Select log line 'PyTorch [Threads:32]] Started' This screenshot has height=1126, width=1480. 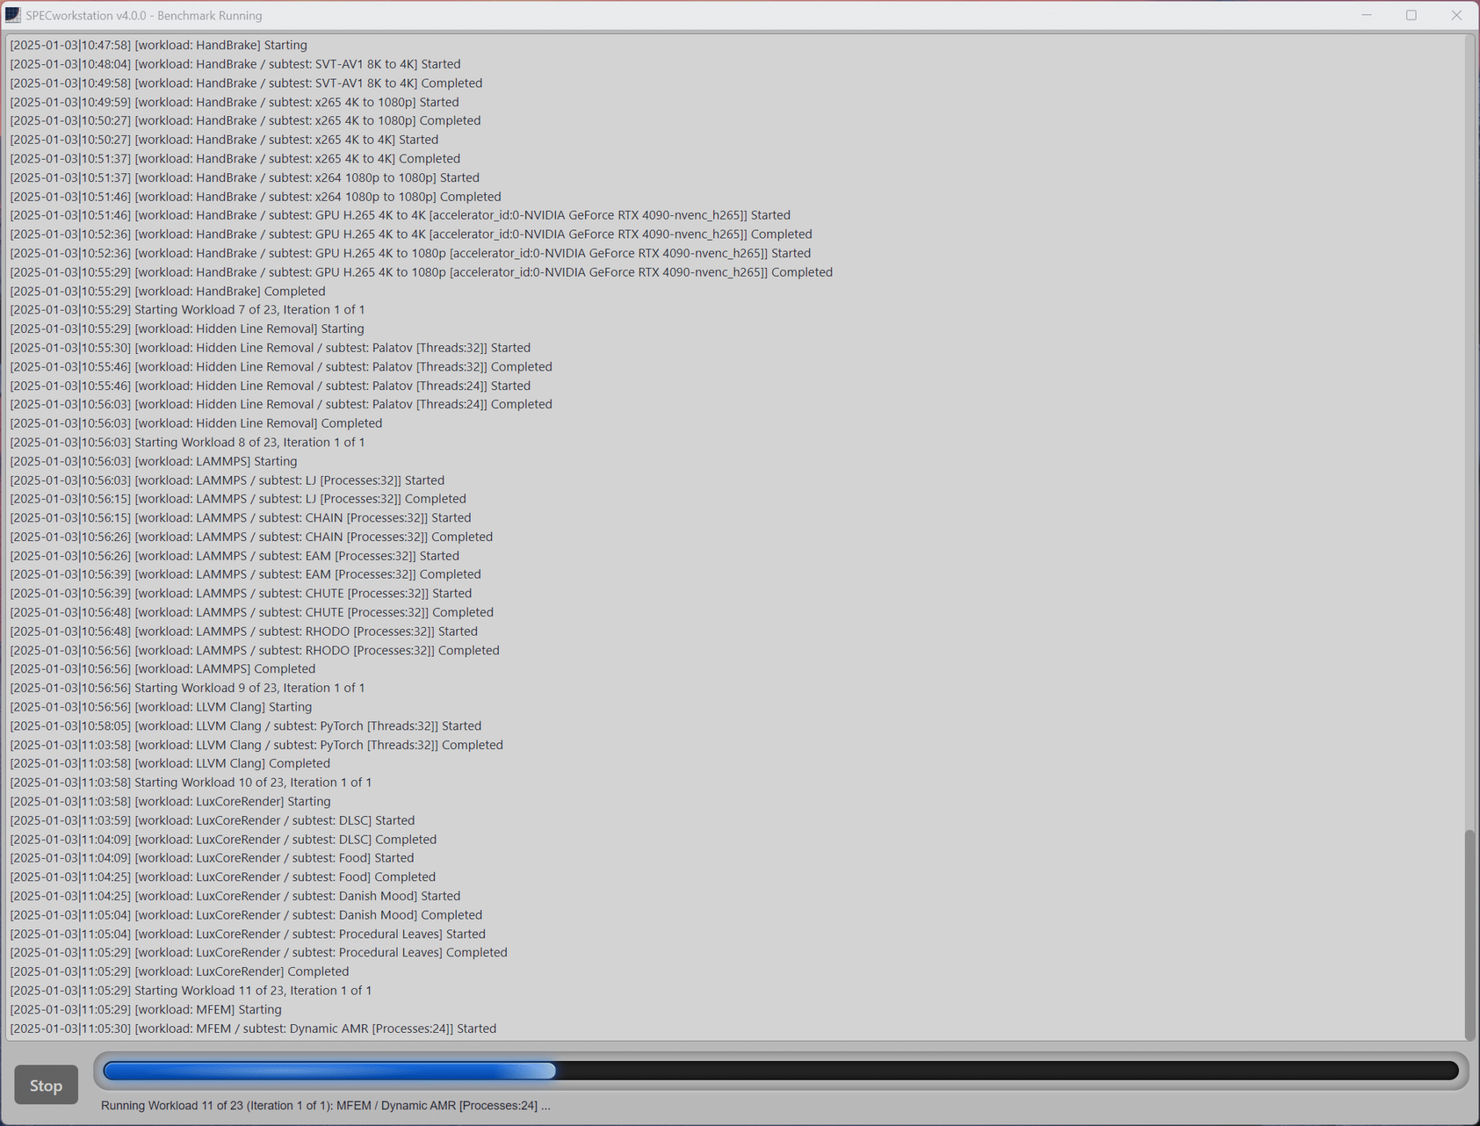246,726
